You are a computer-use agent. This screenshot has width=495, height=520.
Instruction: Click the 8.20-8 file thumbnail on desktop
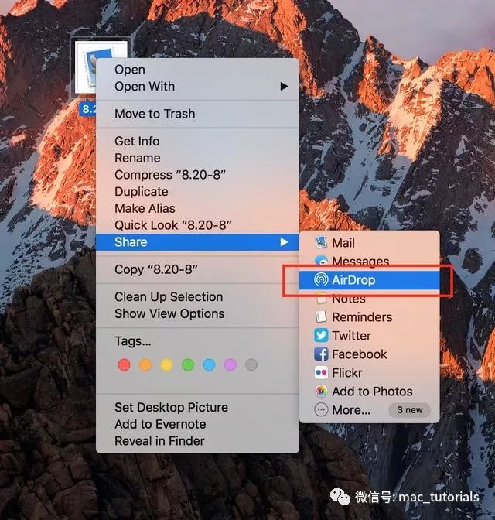pyautogui.click(x=99, y=67)
